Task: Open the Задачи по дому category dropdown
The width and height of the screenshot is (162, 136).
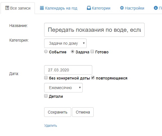Action: pyautogui.click(x=65, y=43)
